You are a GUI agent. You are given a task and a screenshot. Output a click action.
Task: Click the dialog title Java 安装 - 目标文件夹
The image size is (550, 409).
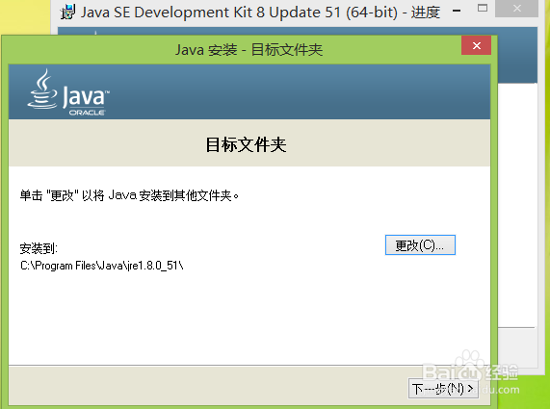(249, 50)
